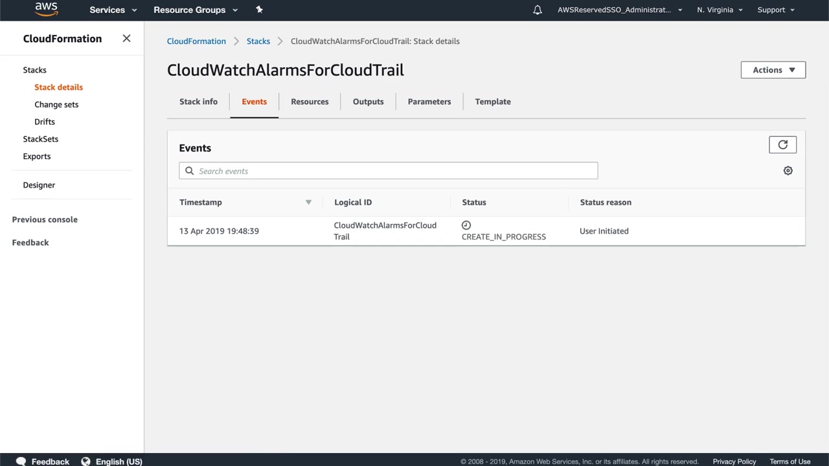Click the AWS logo home icon
Image resolution: width=829 pixels, height=466 pixels.
tap(46, 10)
